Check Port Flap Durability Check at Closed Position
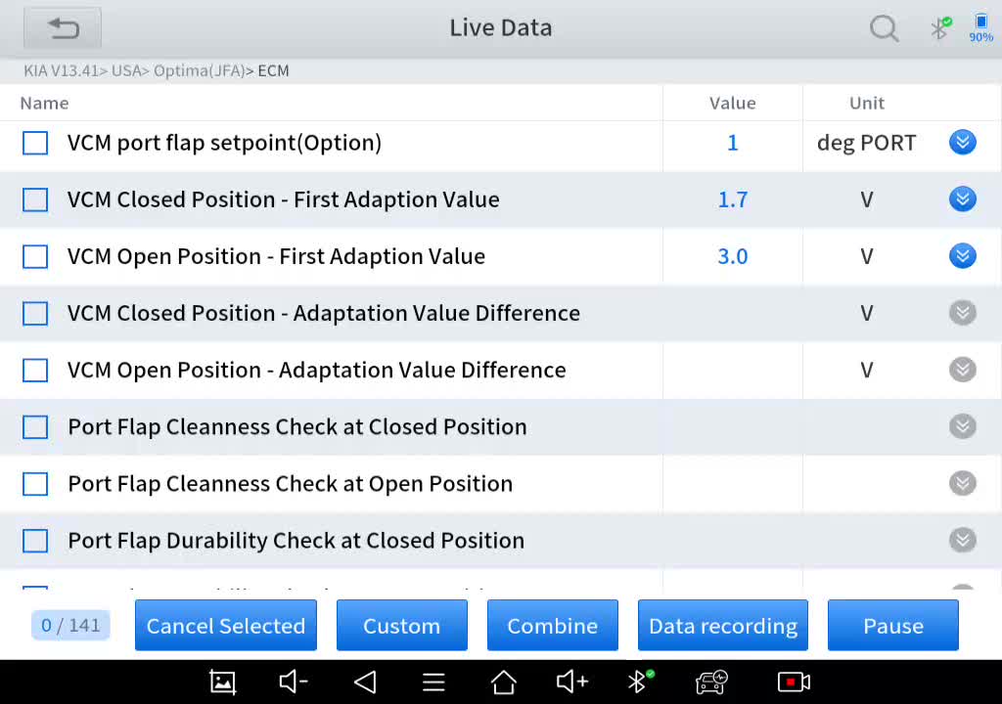 35,541
